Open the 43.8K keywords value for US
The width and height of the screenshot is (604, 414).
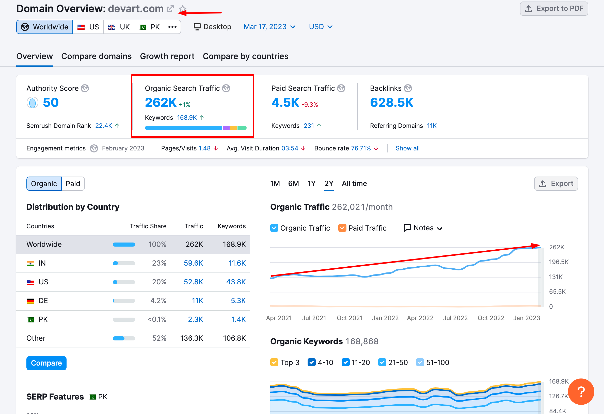[236, 282]
